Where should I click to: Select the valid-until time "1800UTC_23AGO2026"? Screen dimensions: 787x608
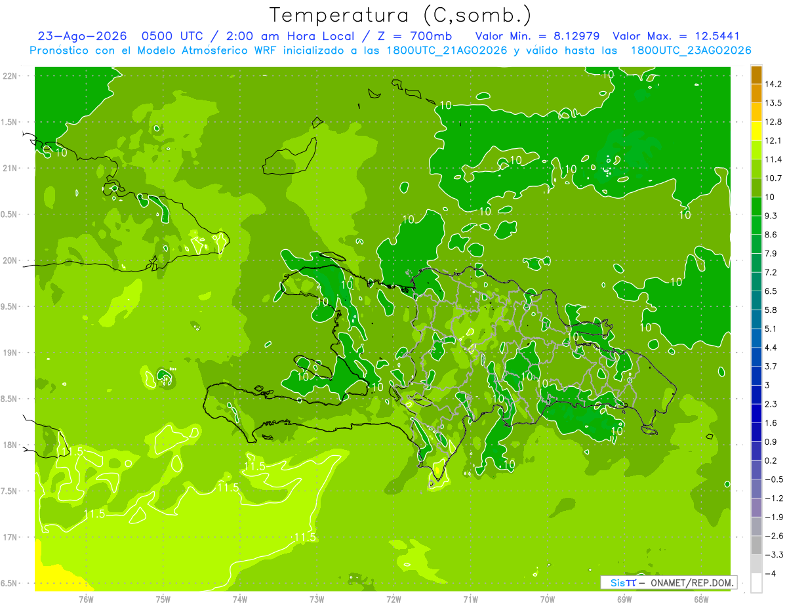point(691,51)
